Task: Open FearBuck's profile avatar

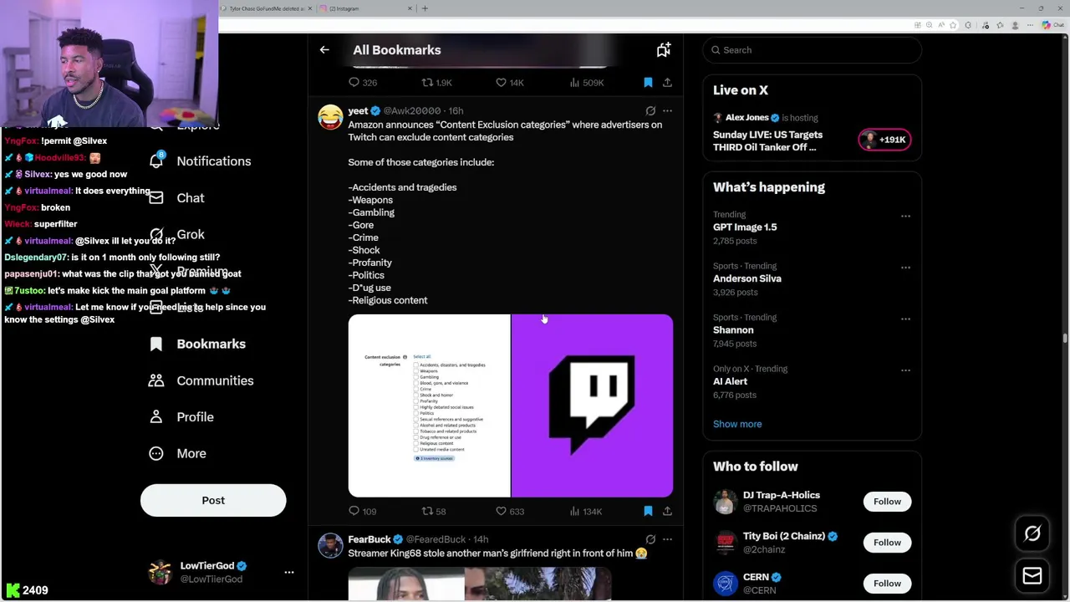Action: tap(330, 545)
